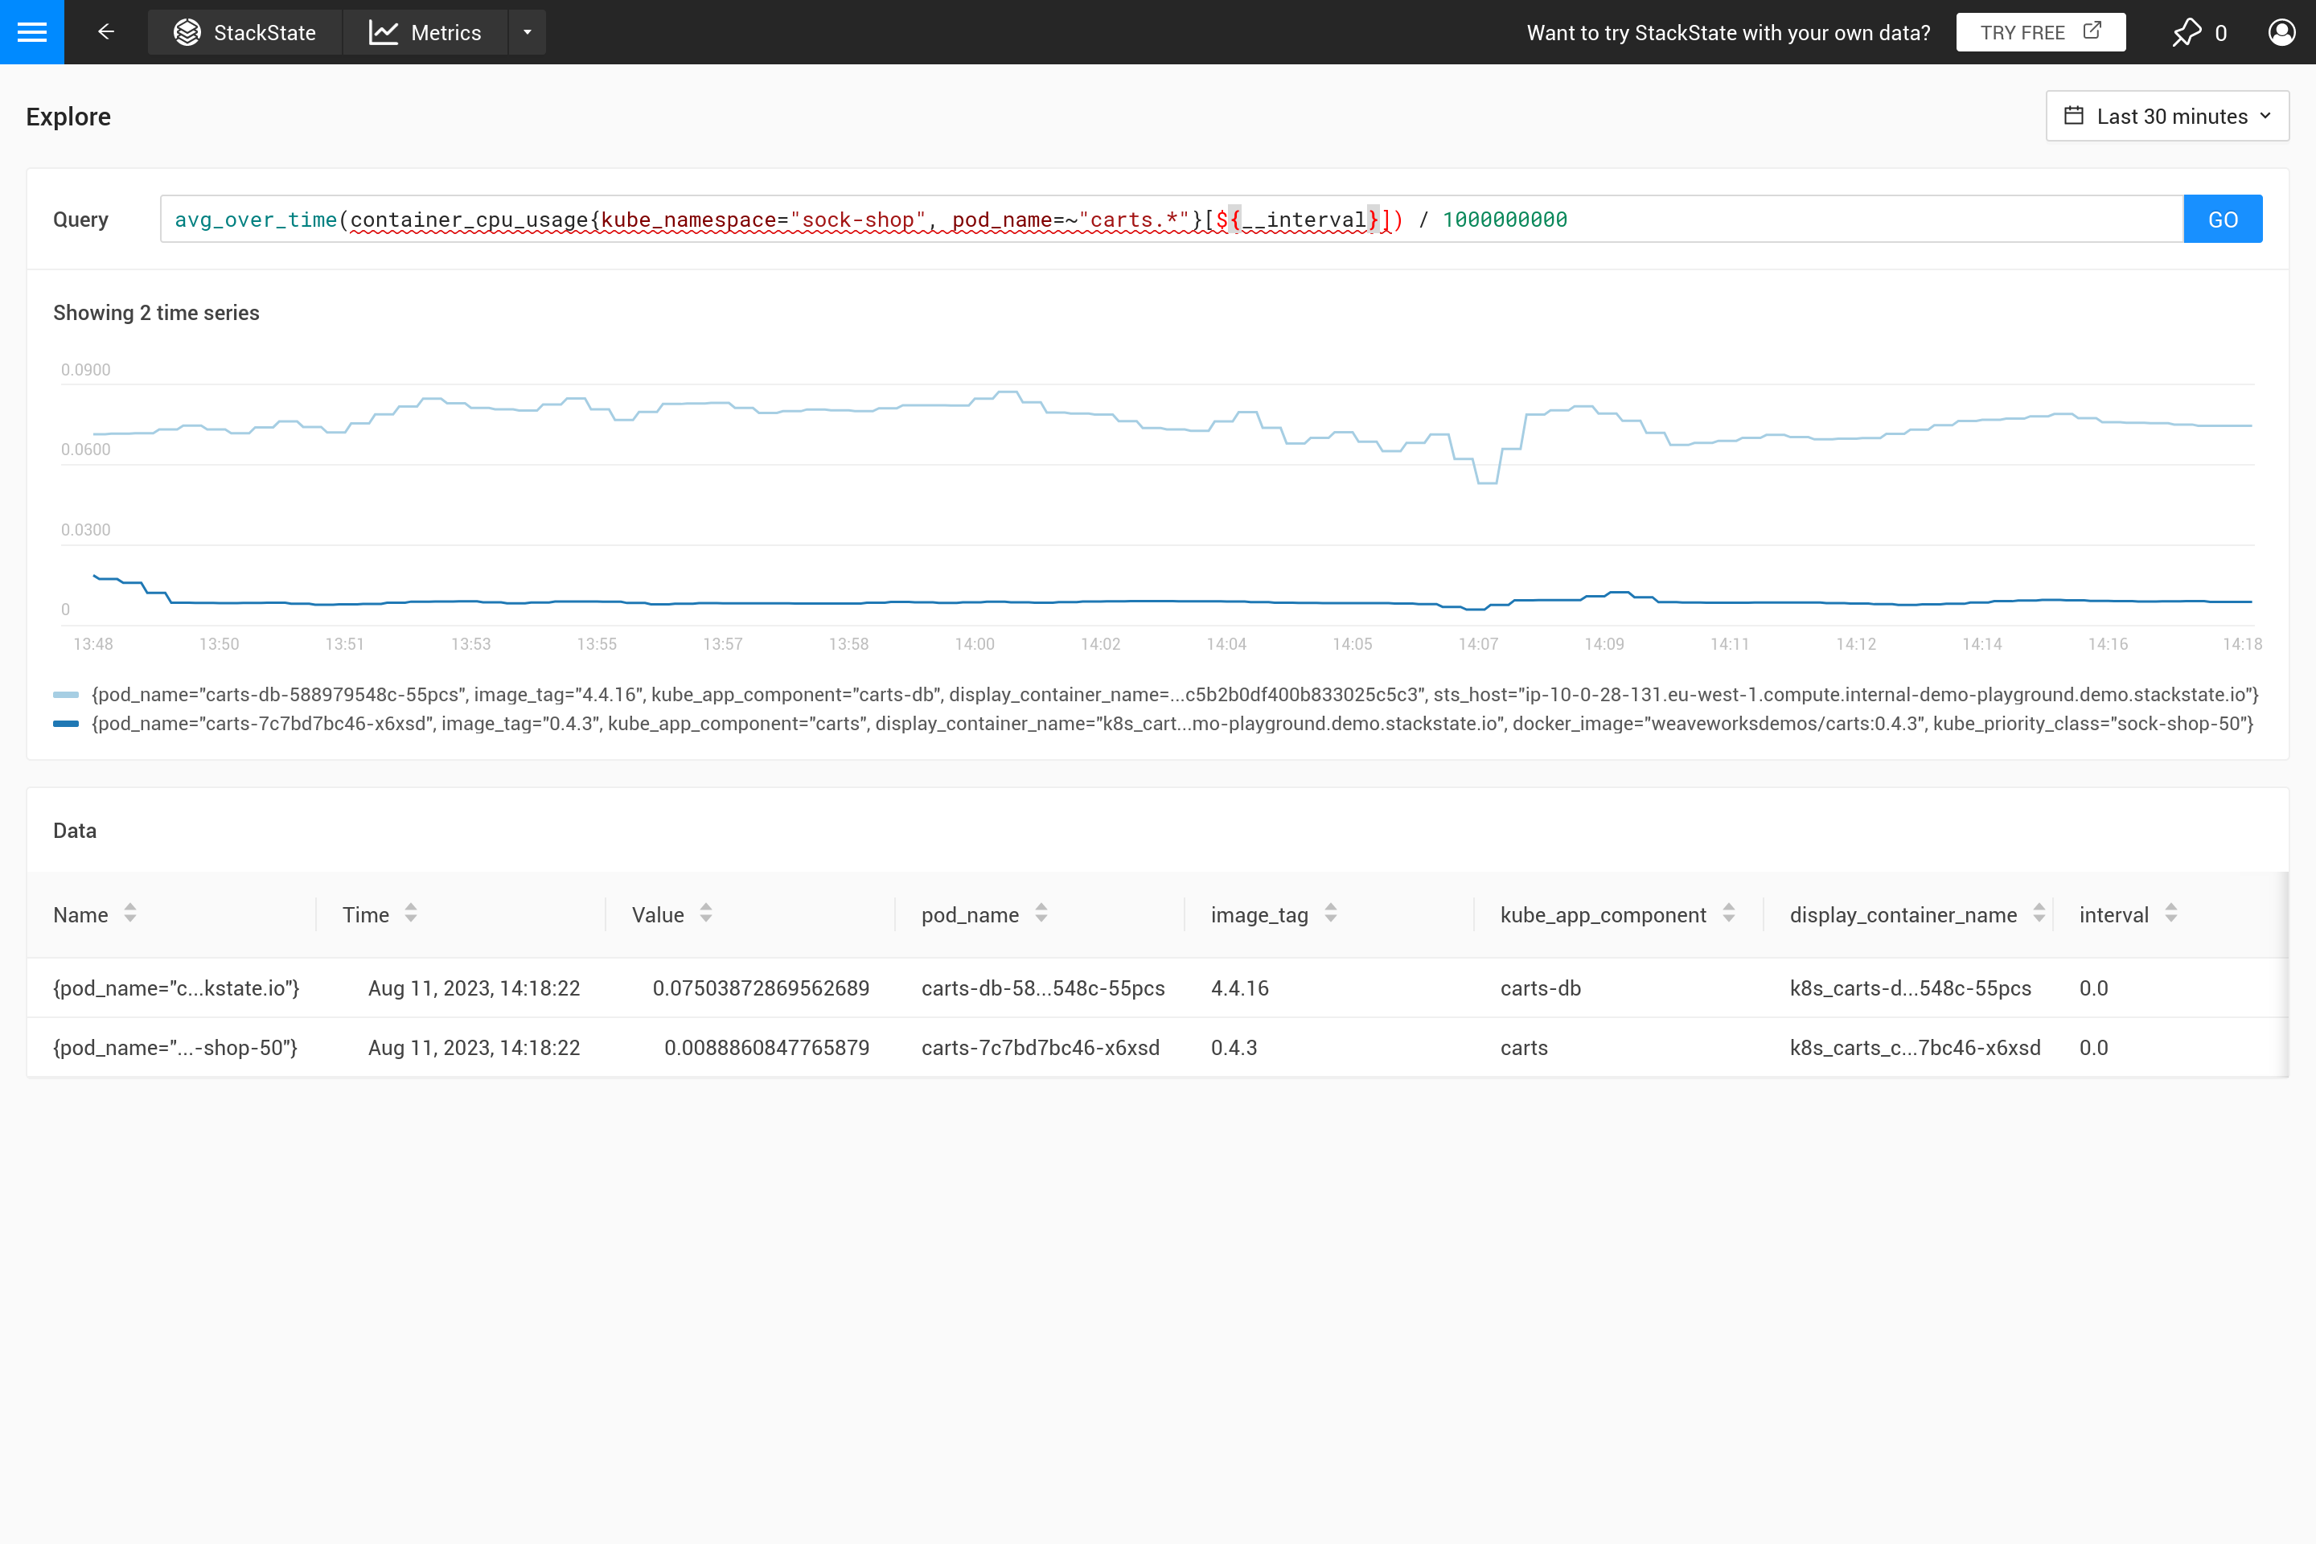2316x1544 pixels.
Task: Open the hamburger main menu
Action: (x=31, y=31)
